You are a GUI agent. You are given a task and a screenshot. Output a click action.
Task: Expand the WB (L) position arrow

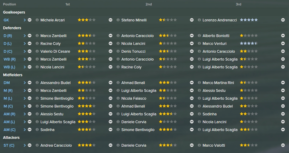[24, 67]
